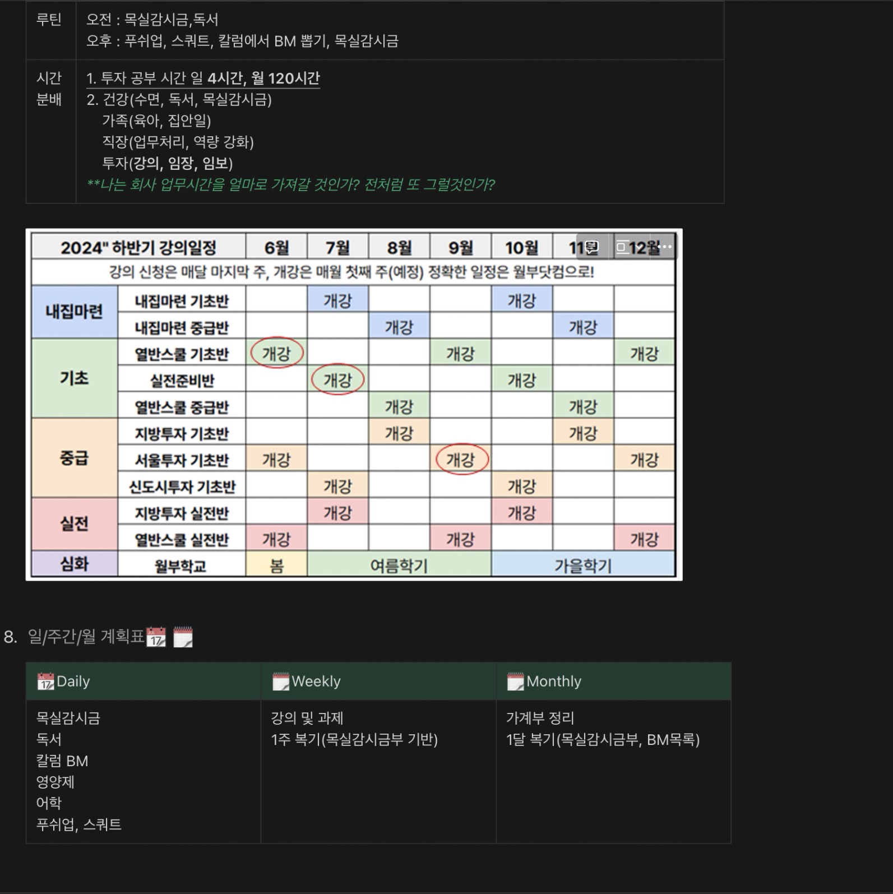893x894 pixels.
Task: Click the spiral notepad emoji after 계획표 heading
Action: (183, 637)
